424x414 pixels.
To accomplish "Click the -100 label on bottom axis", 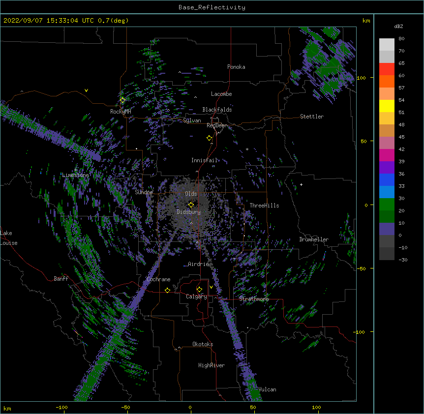I will point(61,407).
